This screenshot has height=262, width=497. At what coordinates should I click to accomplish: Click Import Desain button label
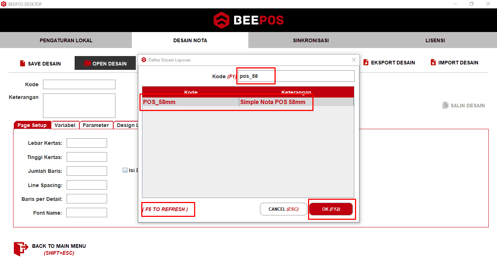[458, 63]
